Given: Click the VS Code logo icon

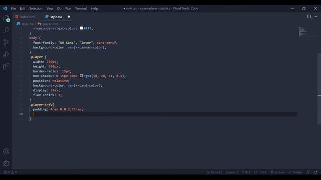Looking at the screenshot, I should pos(5,8).
